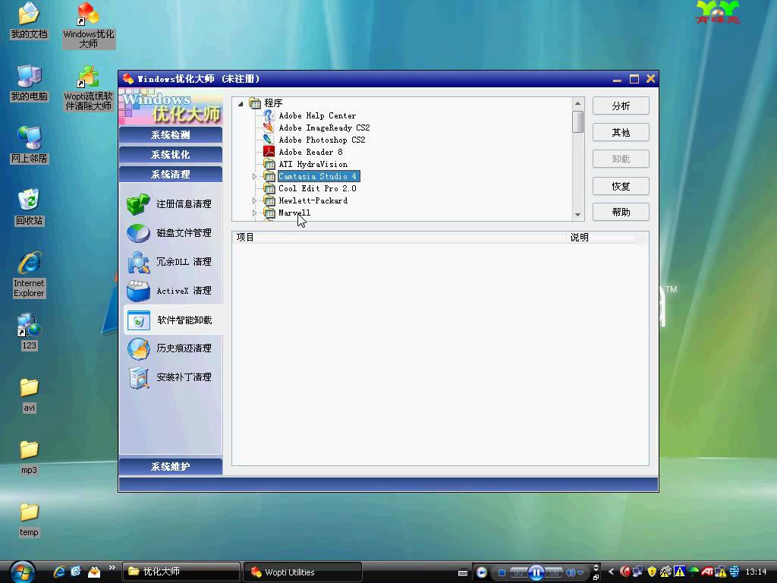Select Adobe Reader 8 entry
Image resolution: width=777 pixels, height=583 pixels.
click(x=310, y=152)
